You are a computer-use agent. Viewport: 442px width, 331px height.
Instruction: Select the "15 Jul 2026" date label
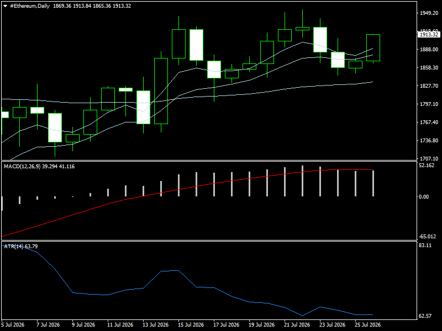[191, 325]
